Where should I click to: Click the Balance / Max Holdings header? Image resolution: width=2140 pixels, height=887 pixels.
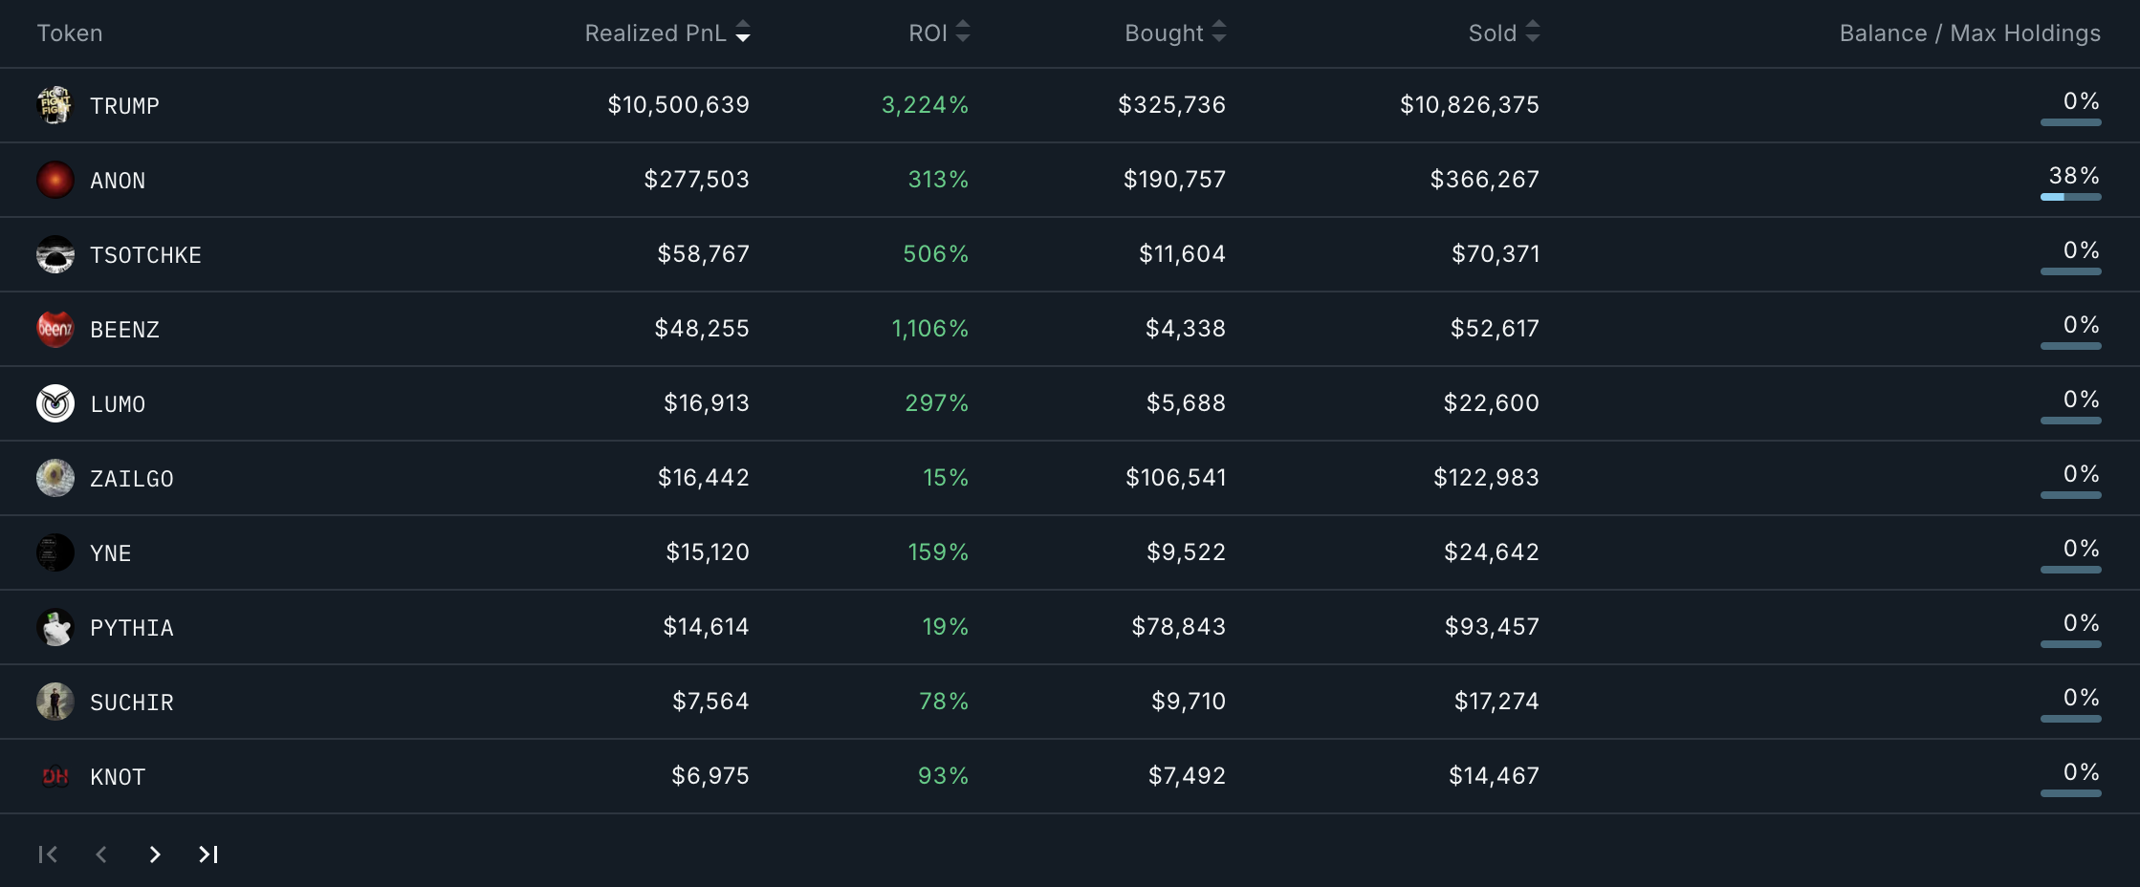[1970, 32]
